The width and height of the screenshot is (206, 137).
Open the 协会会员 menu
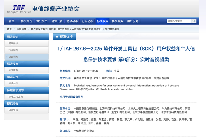pyautogui.click(x=42, y=21)
